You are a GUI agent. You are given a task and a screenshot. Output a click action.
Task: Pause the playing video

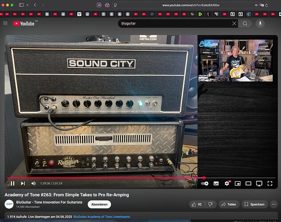point(12,183)
